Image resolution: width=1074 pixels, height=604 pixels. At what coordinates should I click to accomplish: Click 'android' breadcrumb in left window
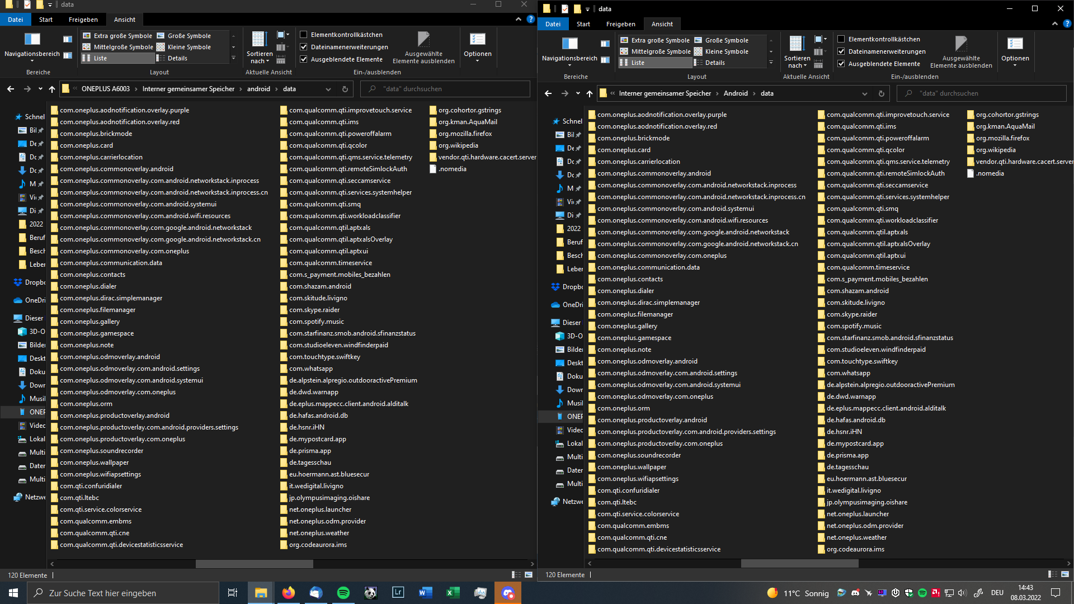click(258, 89)
